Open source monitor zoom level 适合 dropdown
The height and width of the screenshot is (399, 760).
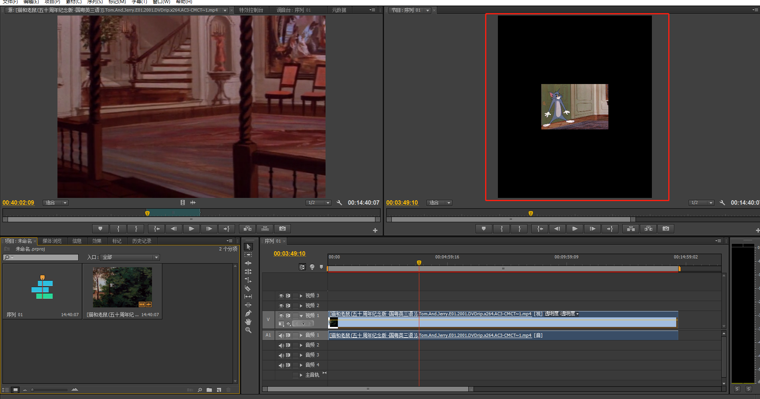[56, 203]
